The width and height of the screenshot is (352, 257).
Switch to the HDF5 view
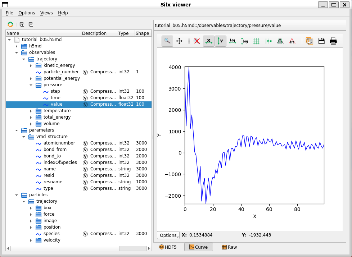(168, 247)
